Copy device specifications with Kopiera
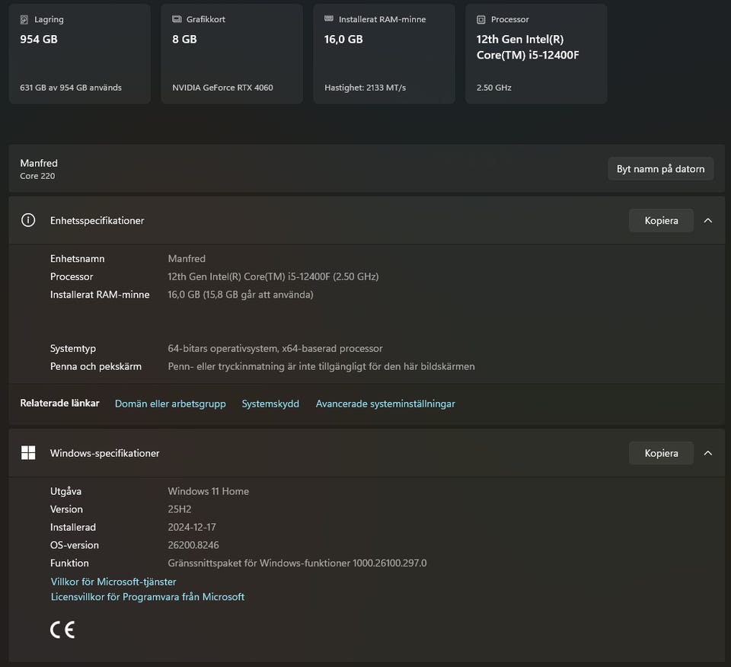Viewport: 731px width, 667px height. click(x=661, y=220)
